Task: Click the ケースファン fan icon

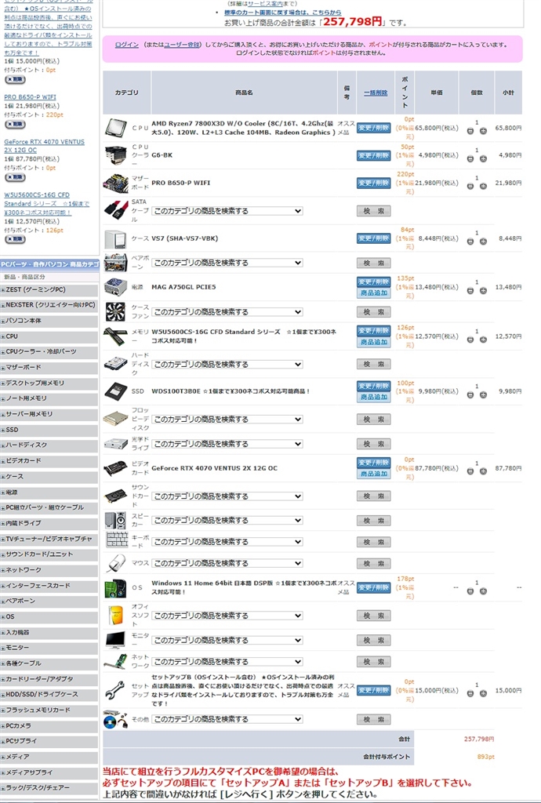Action: click(x=116, y=312)
